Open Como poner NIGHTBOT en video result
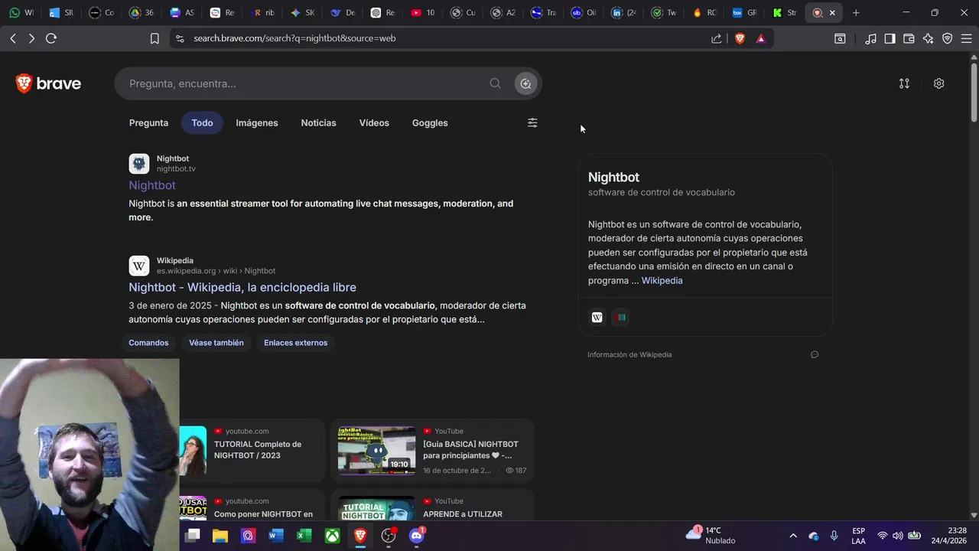The height and width of the screenshot is (551, 979). click(263, 514)
